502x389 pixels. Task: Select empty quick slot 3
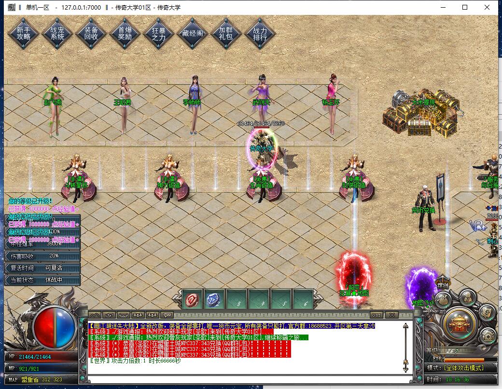[x=236, y=299]
